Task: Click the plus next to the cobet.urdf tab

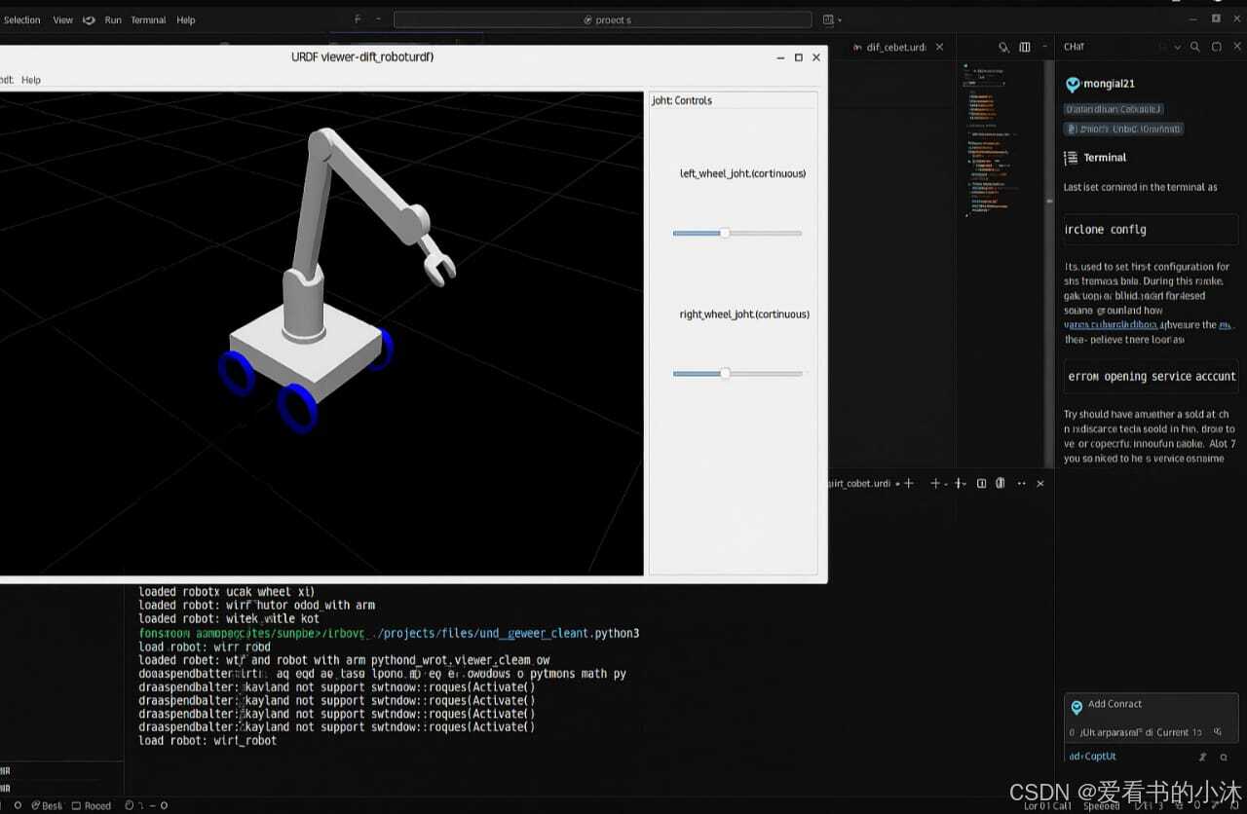Action: click(x=908, y=483)
